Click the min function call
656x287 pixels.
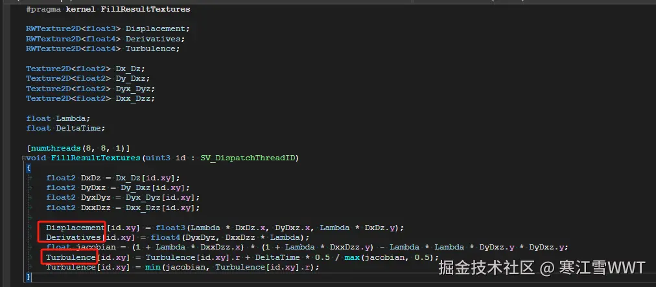point(153,267)
